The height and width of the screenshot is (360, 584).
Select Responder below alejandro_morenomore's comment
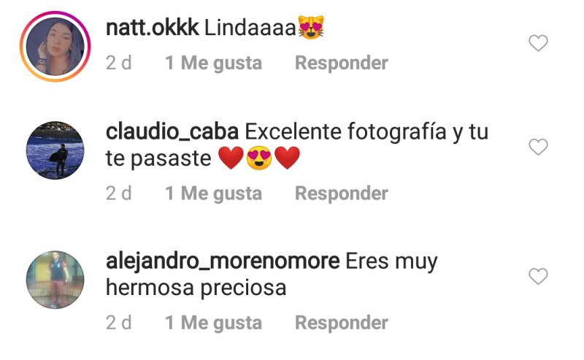341,322
